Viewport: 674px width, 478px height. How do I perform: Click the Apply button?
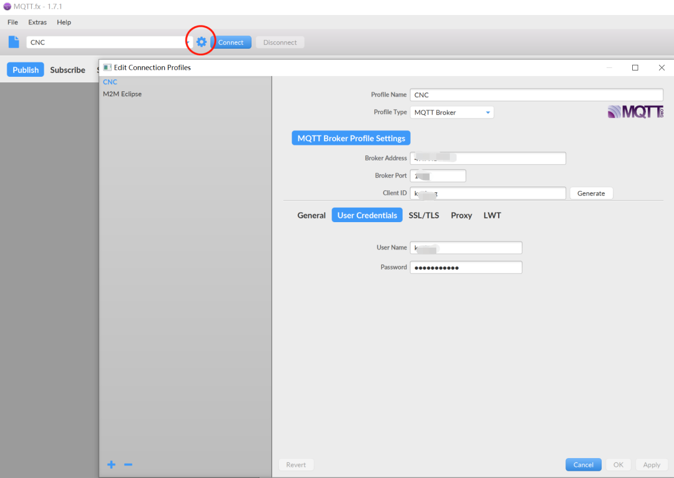(x=652, y=465)
